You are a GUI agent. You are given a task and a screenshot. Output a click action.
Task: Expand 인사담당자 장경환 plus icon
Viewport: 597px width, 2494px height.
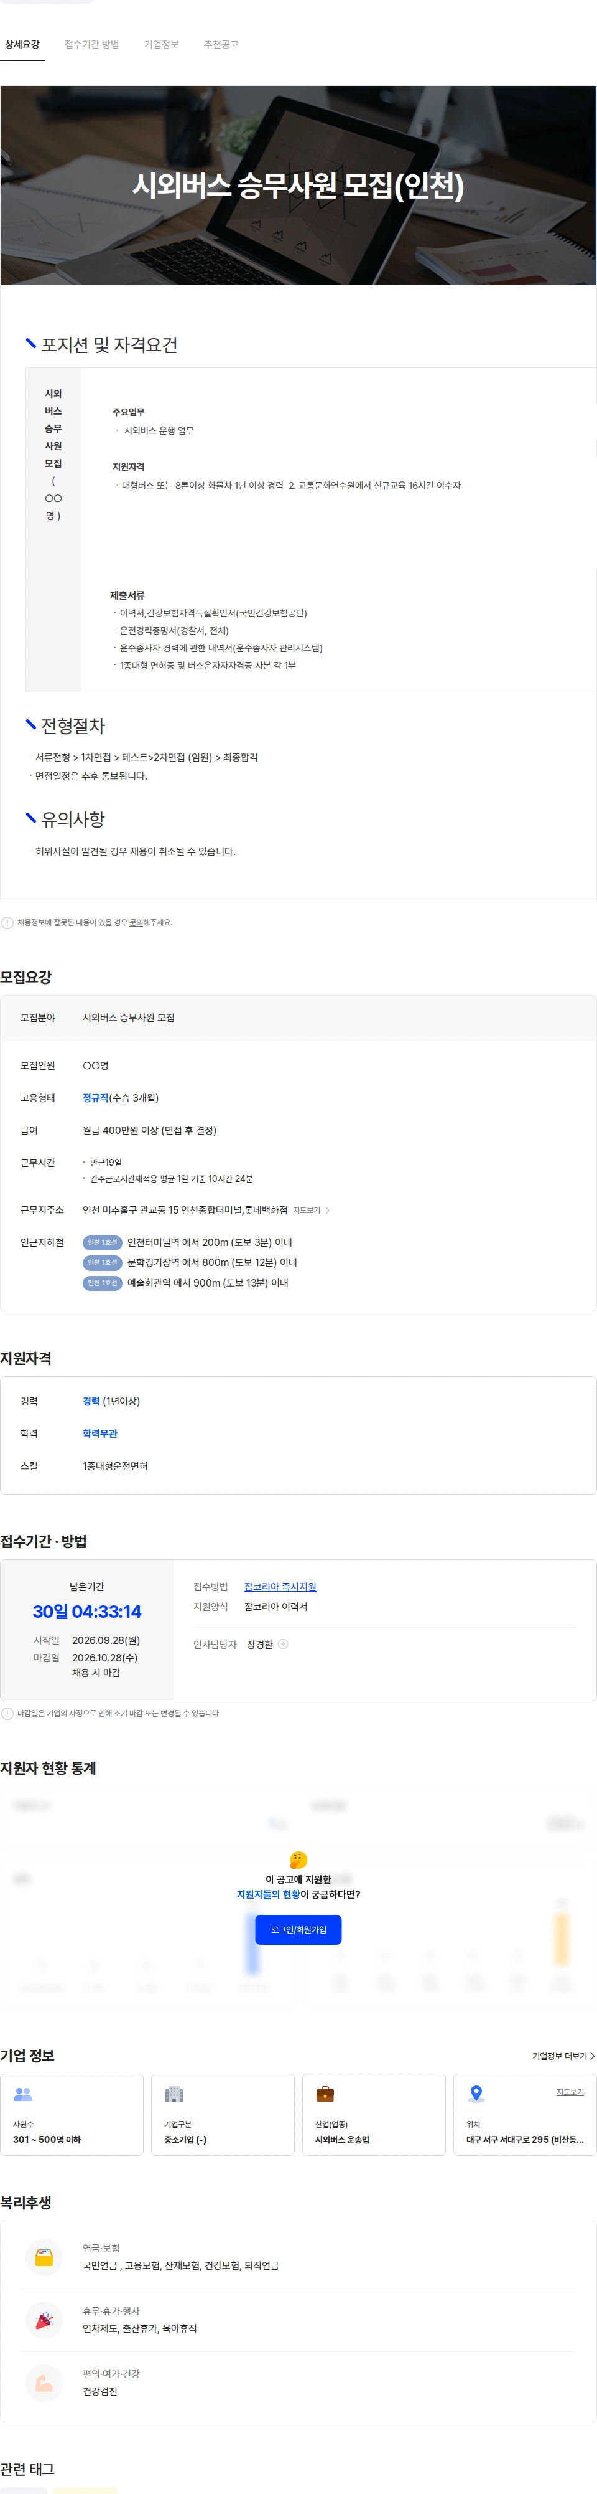[x=282, y=1644]
